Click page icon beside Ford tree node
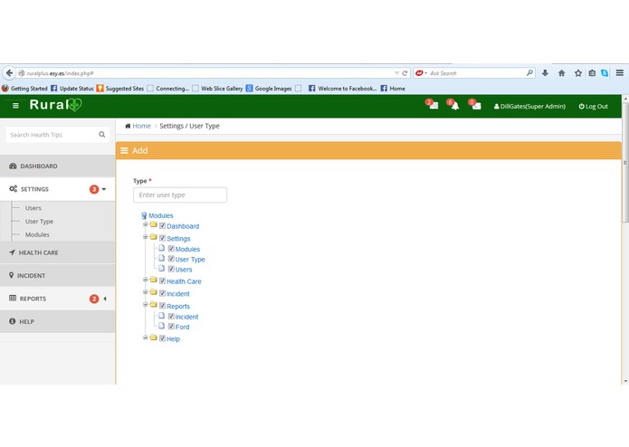Screen dimensions: 629x447 pos(162,326)
